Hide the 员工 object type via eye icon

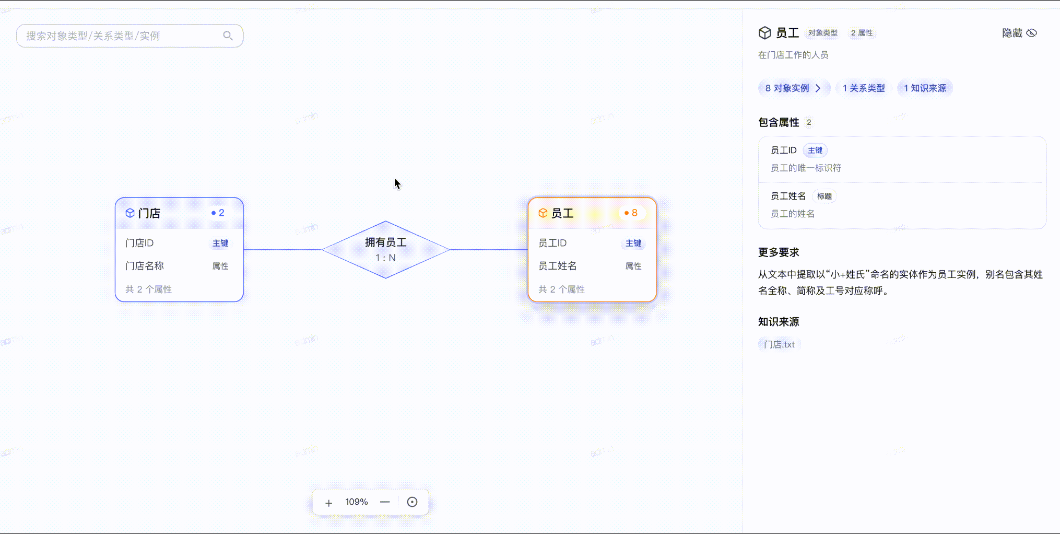click(1032, 33)
